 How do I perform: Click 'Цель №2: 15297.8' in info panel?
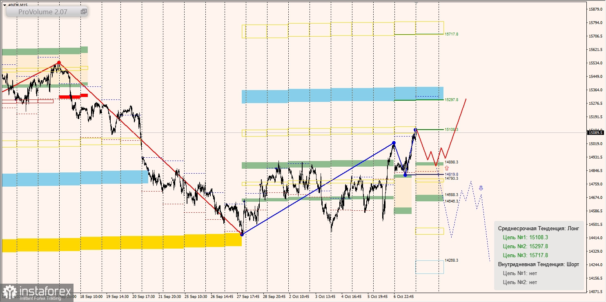(526, 246)
